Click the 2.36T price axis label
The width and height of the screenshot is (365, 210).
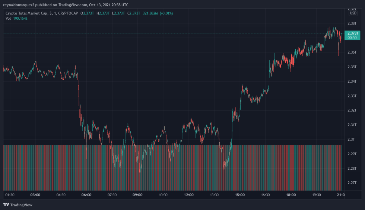pyautogui.click(x=352, y=52)
